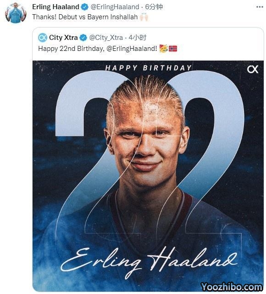This screenshot has height=294, width=266.
Task: Open the 22nd birthday image
Action: pyautogui.click(x=148, y=176)
